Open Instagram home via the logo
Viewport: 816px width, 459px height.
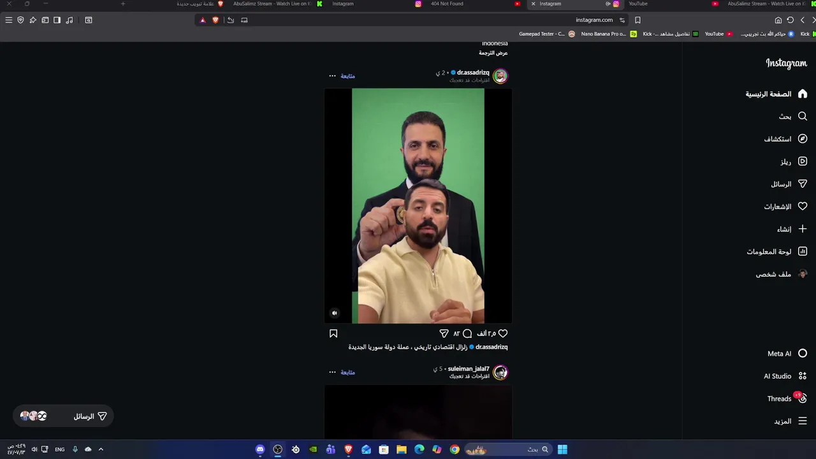tap(786, 63)
